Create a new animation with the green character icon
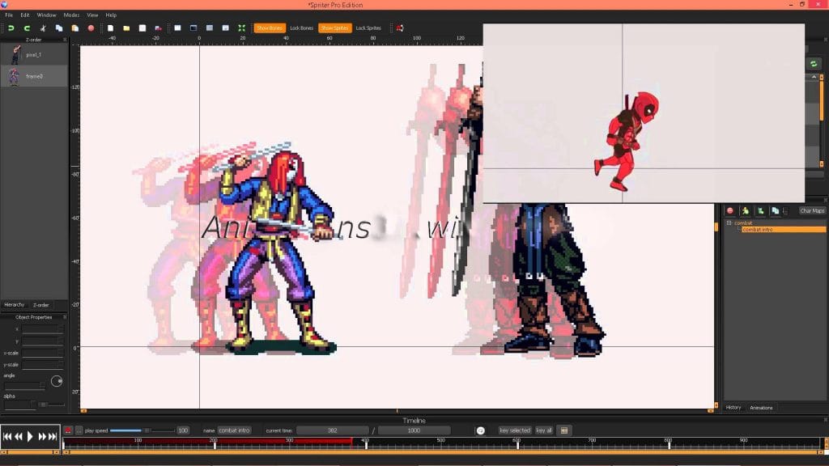 tap(746, 211)
